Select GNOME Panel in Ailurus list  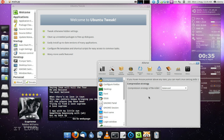point(110,103)
